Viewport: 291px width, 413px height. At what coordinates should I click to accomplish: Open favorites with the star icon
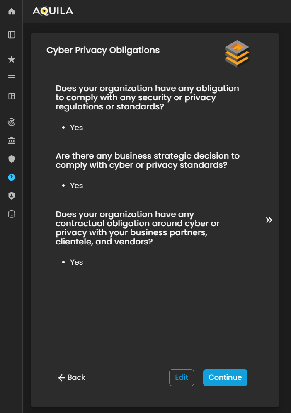coord(12,60)
